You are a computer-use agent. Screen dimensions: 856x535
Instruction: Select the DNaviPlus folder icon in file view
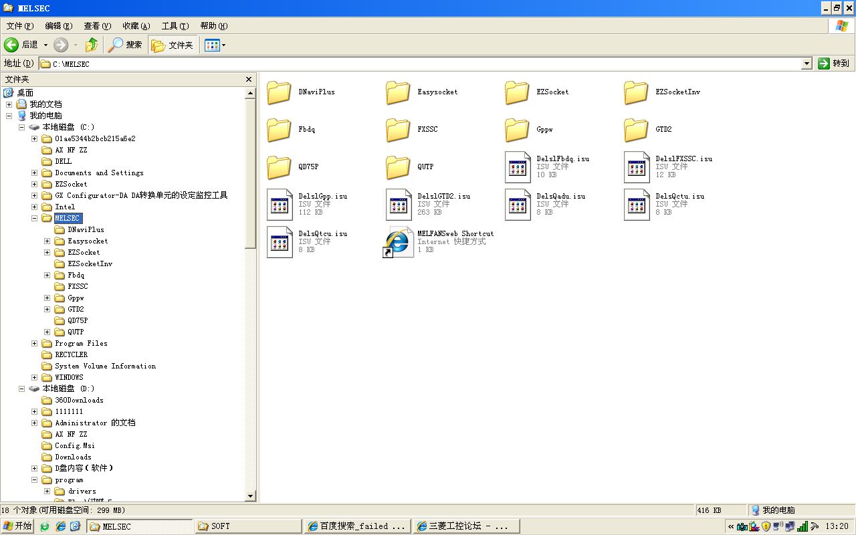pyautogui.click(x=279, y=92)
